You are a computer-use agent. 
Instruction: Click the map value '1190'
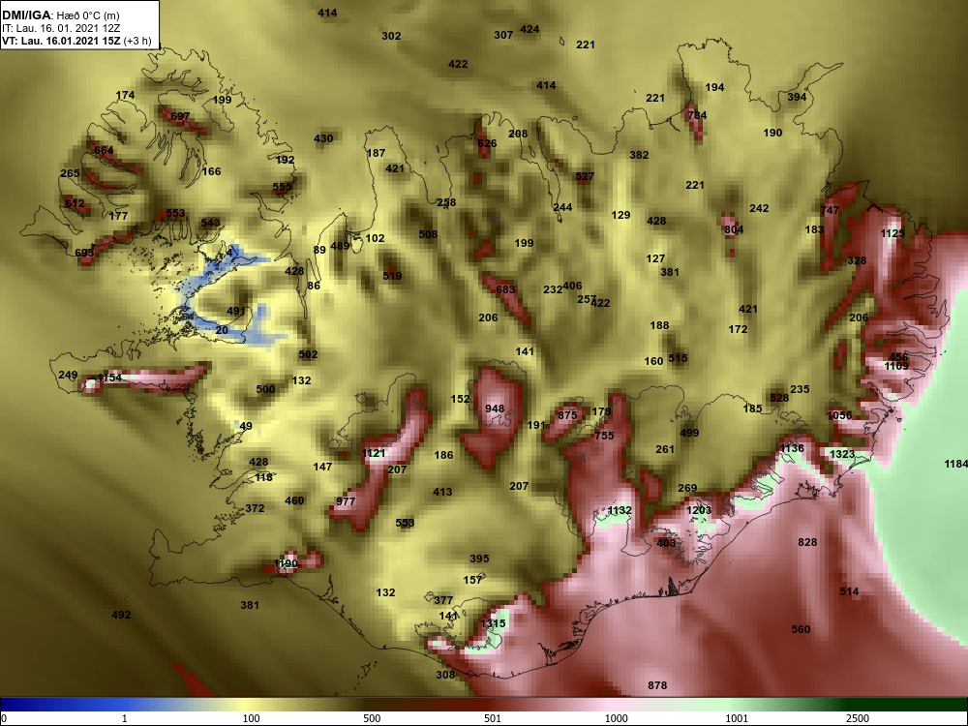(x=286, y=563)
